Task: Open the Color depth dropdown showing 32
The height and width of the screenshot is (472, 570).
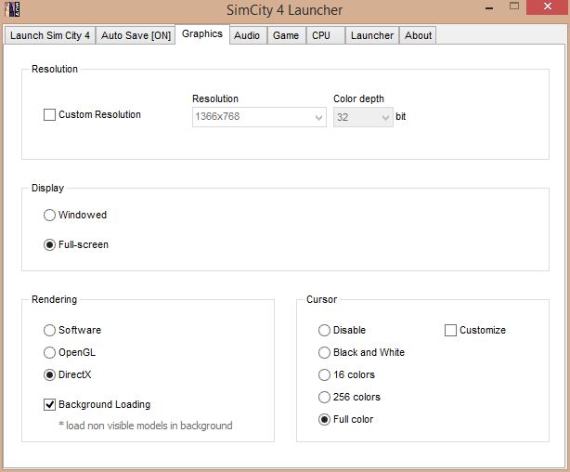Action: click(363, 117)
